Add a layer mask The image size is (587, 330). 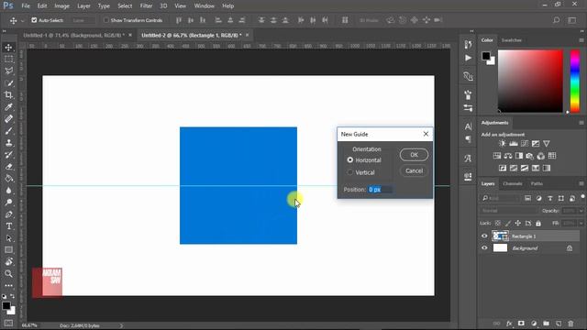pyautogui.click(x=521, y=324)
